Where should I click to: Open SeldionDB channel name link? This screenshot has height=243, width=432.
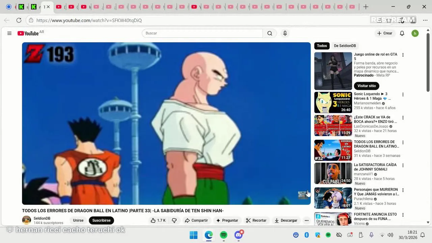pyautogui.click(x=42, y=218)
